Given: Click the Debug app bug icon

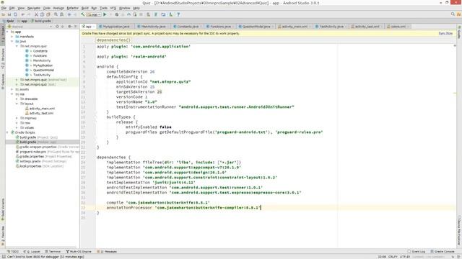Looking at the screenshot, I should pos(117,14).
